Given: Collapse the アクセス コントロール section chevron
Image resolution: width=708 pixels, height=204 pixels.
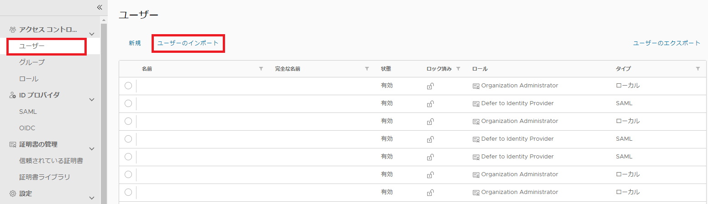Looking at the screenshot, I should point(92,34).
